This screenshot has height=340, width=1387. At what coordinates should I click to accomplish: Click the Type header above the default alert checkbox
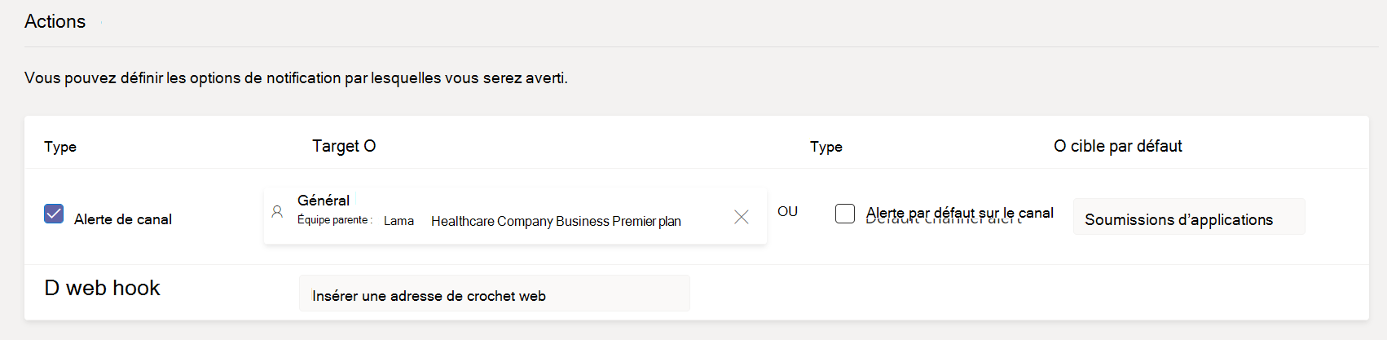[826, 147]
